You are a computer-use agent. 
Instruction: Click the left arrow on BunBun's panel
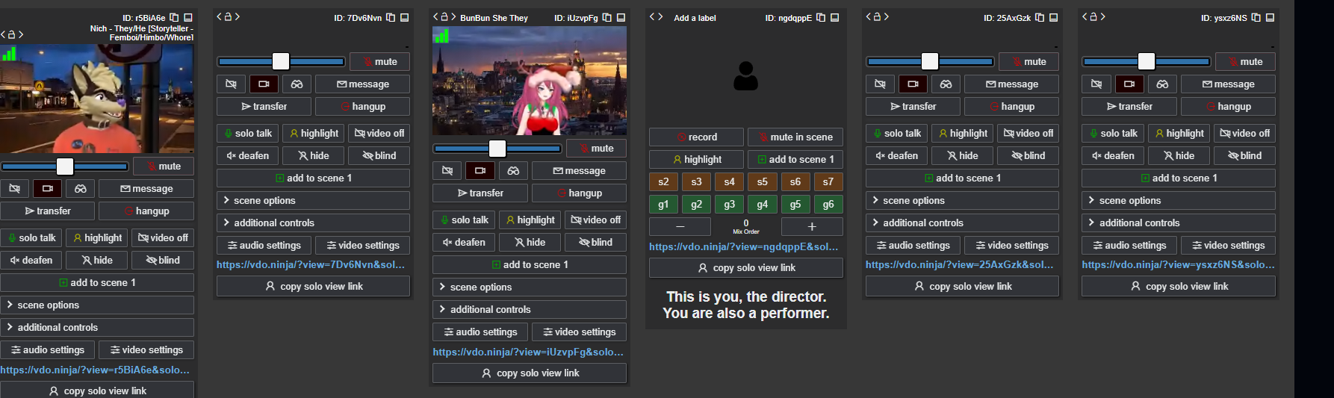coord(435,16)
